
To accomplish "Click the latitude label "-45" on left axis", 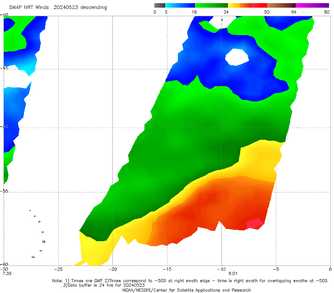I will click(4, 68).
